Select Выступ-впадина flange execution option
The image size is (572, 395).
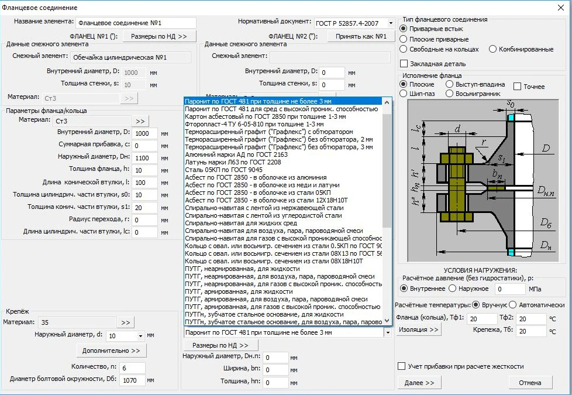tap(449, 84)
